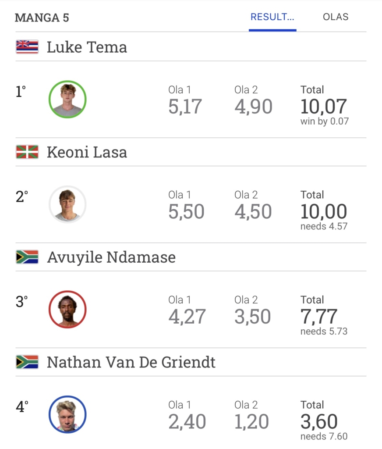This screenshot has width=382, height=449.
Task: Open surfer name Luke Tema
Action: tap(87, 47)
